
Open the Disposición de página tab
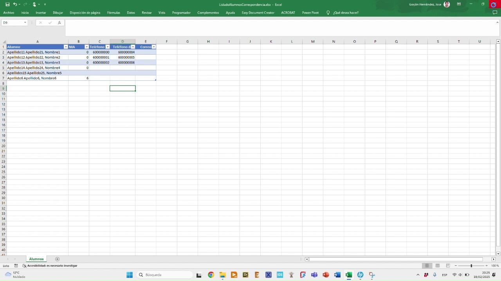click(x=85, y=12)
